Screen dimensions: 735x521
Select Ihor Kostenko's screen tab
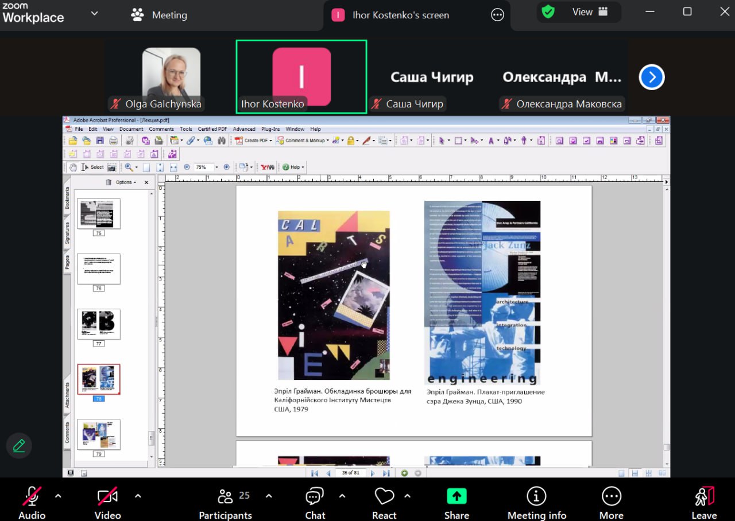400,15
